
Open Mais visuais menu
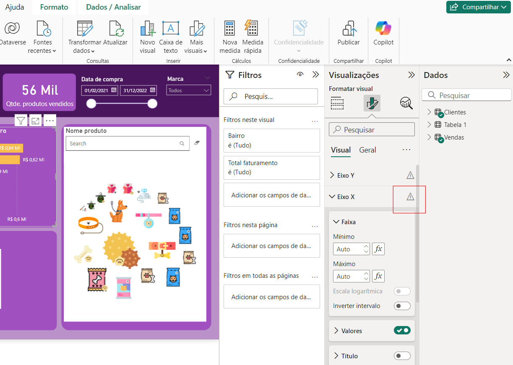tap(196, 38)
